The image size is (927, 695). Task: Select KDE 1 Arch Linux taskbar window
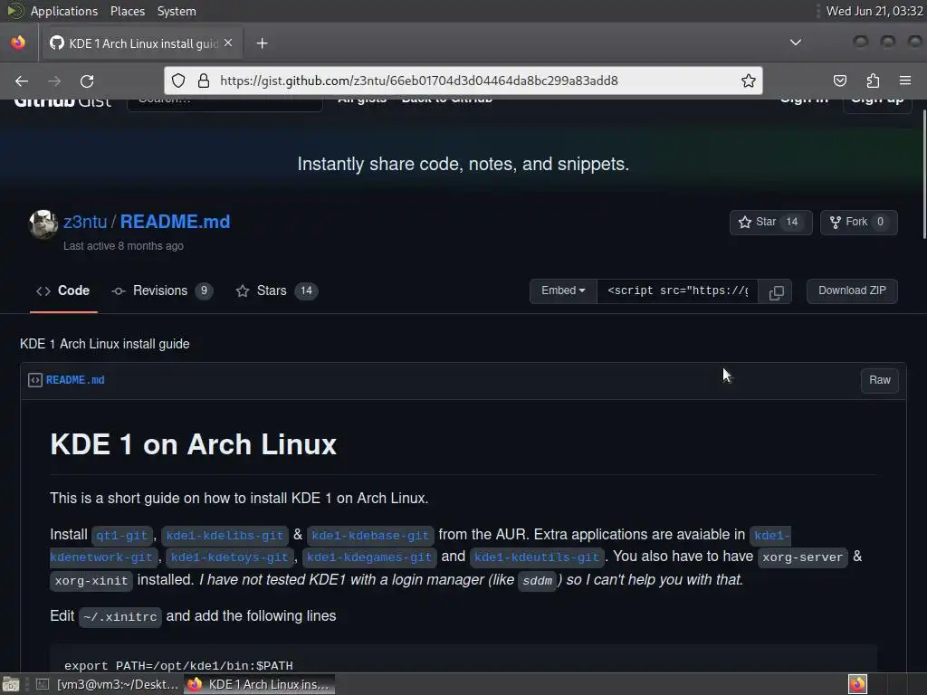260,684
